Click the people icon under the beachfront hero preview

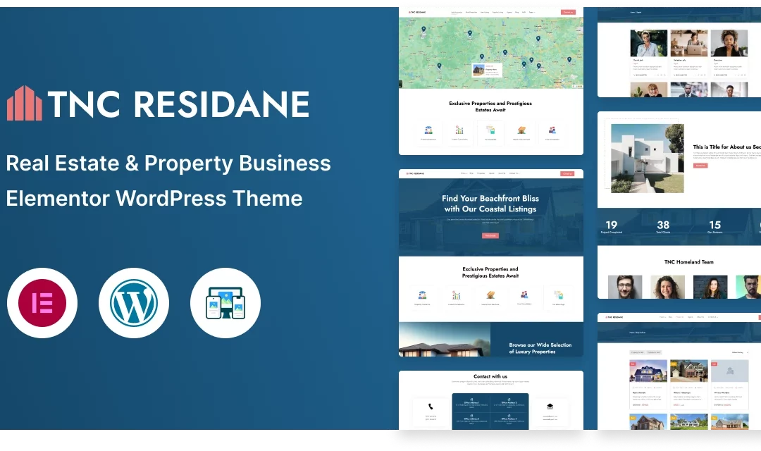click(524, 295)
